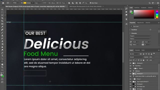Open the Comments panel icon
This screenshot has height=90, width=160.
[126, 15]
